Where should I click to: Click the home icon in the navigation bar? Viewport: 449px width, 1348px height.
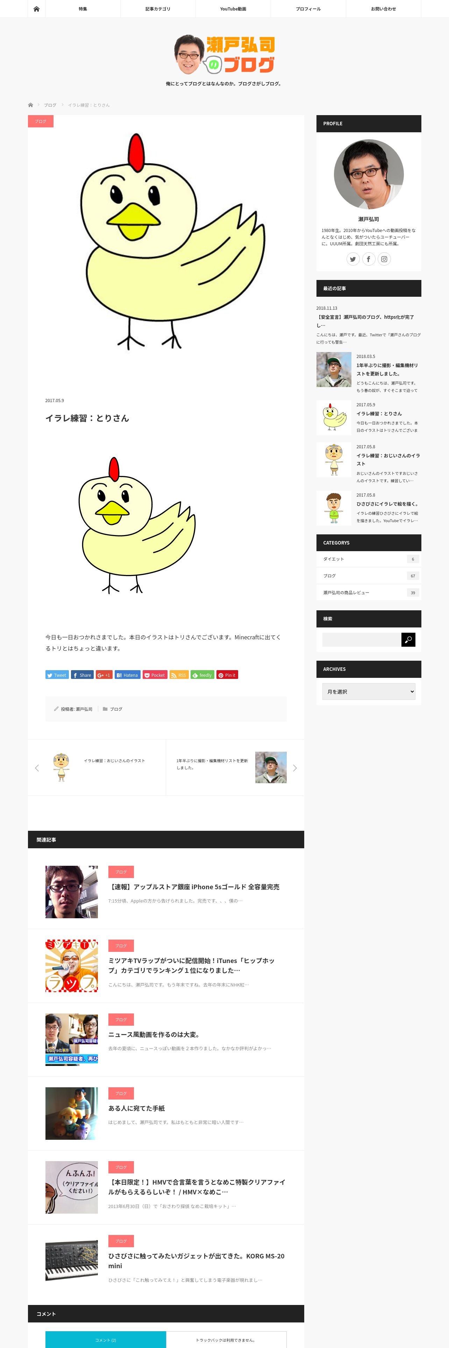(36, 9)
